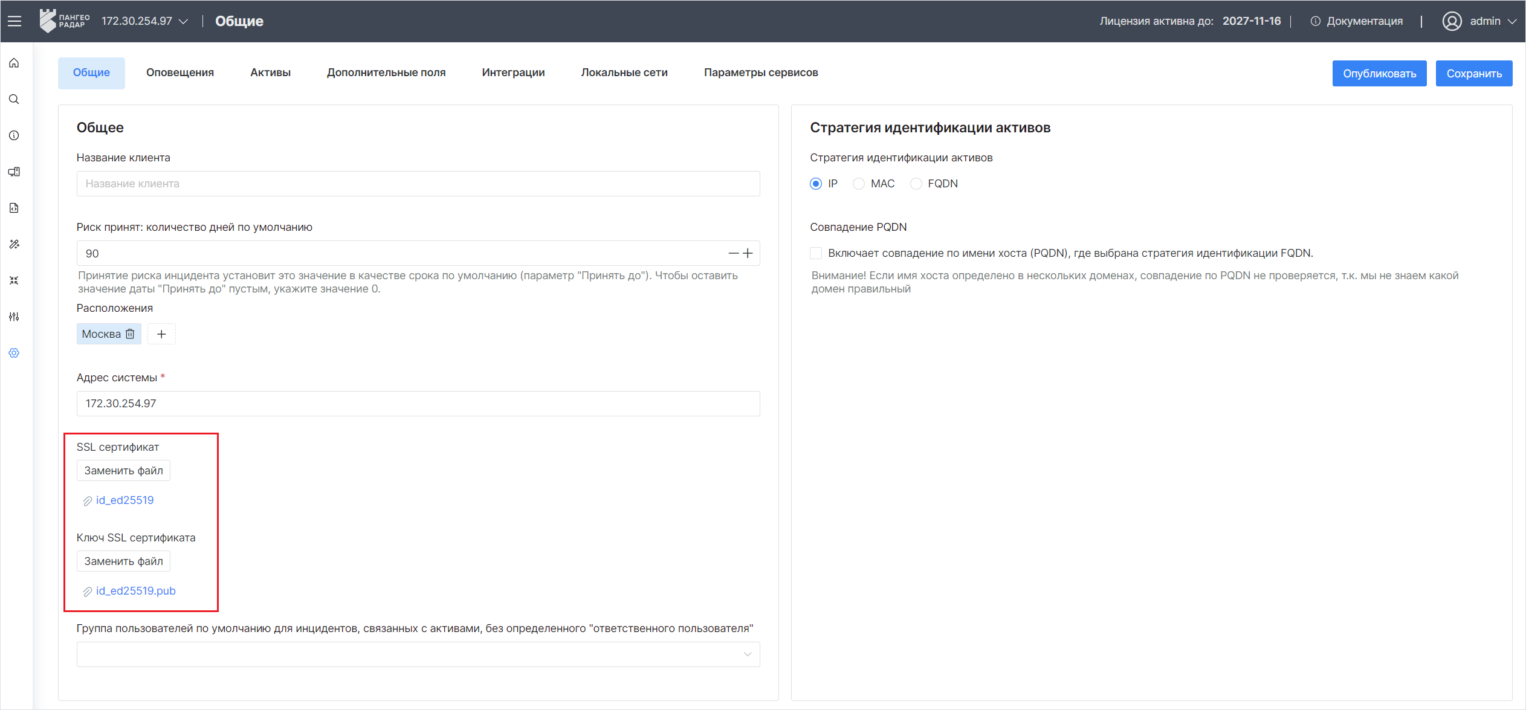Click the hamburger menu icon
Image resolution: width=1526 pixels, height=710 pixels.
click(15, 21)
